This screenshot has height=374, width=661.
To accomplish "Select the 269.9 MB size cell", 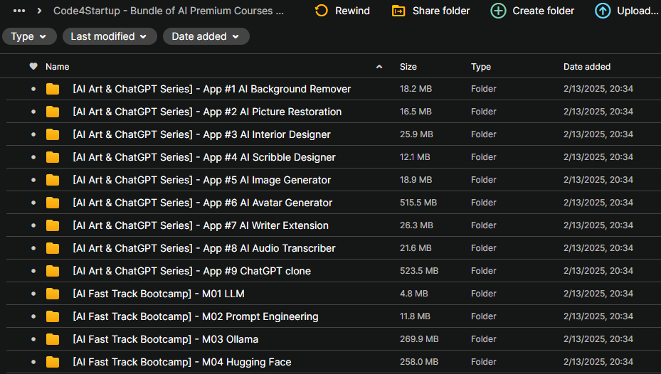I will point(419,339).
